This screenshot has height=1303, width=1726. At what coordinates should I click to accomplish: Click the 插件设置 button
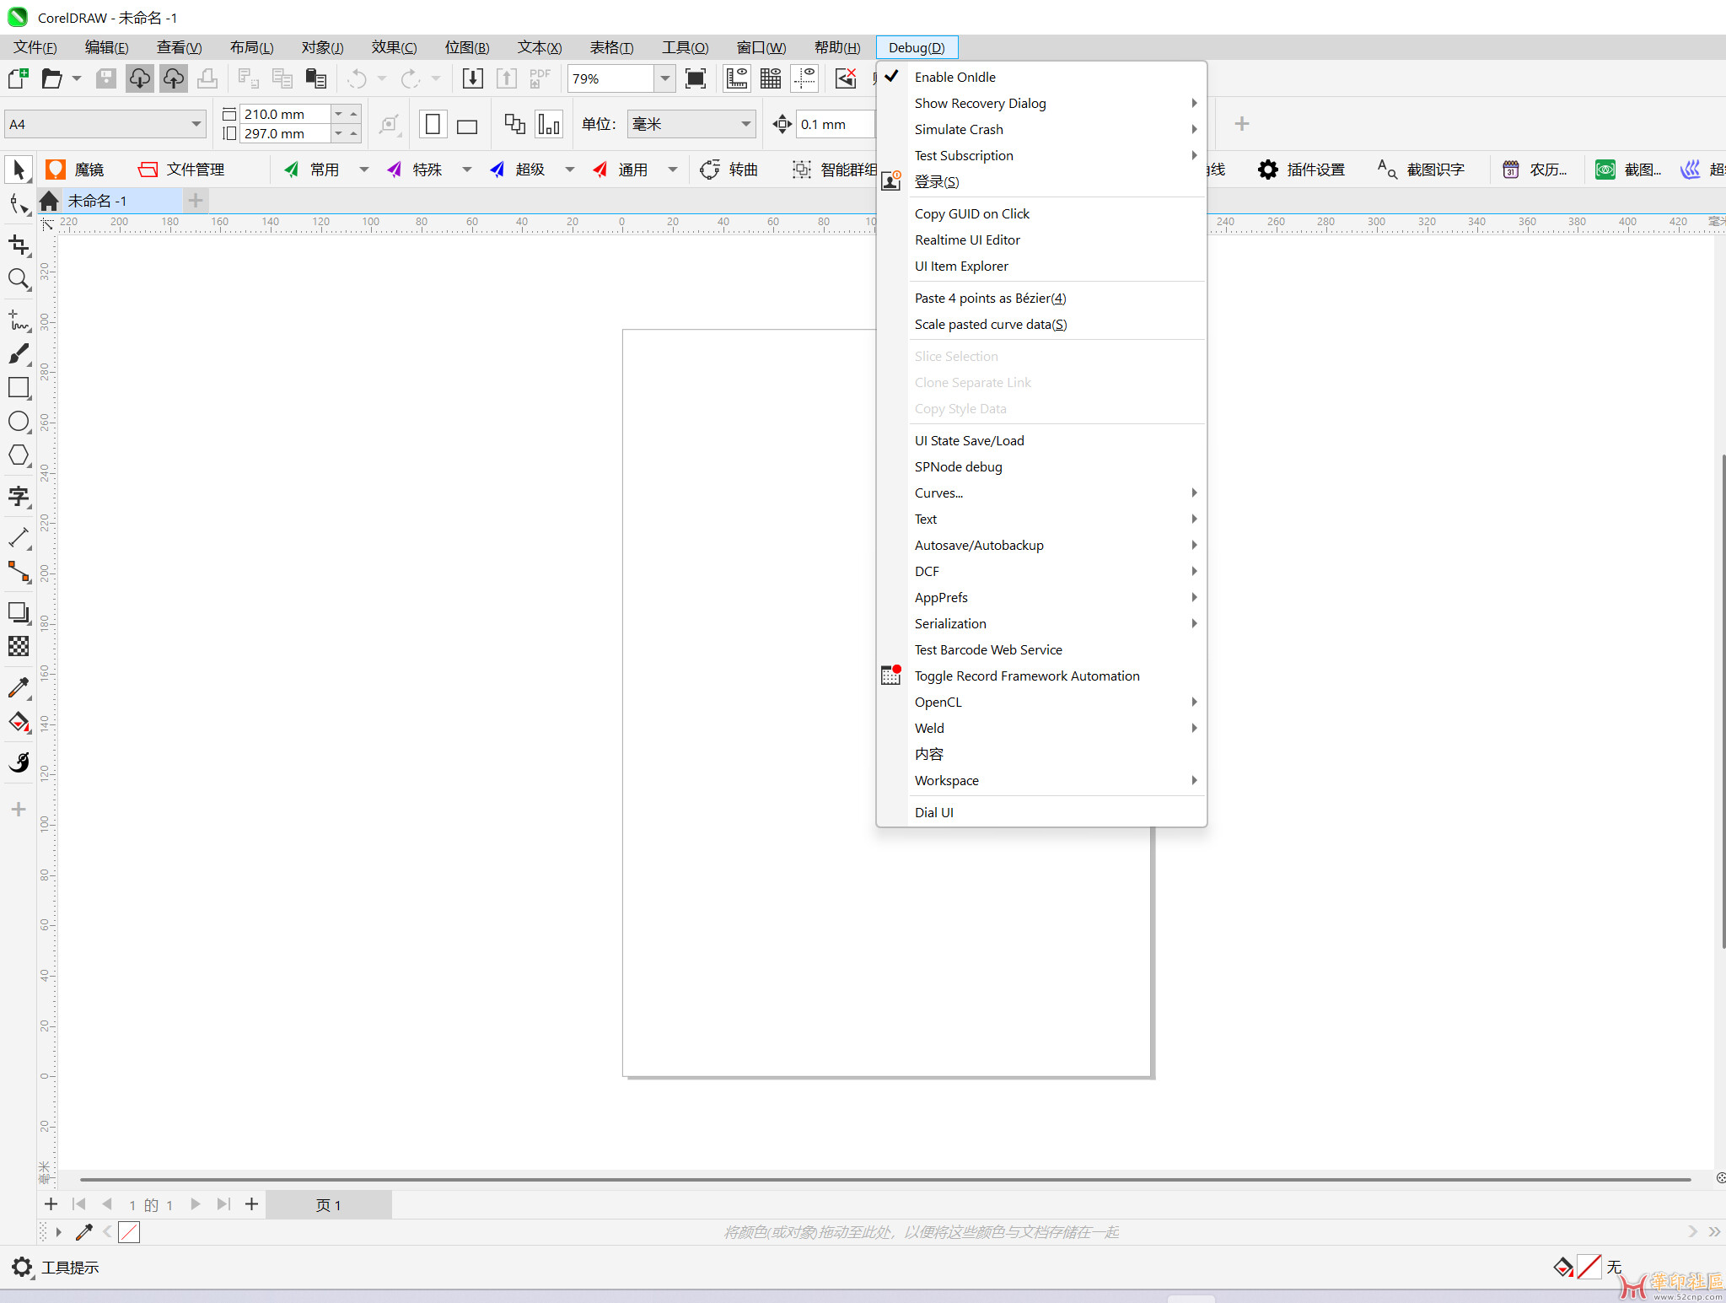(1302, 170)
